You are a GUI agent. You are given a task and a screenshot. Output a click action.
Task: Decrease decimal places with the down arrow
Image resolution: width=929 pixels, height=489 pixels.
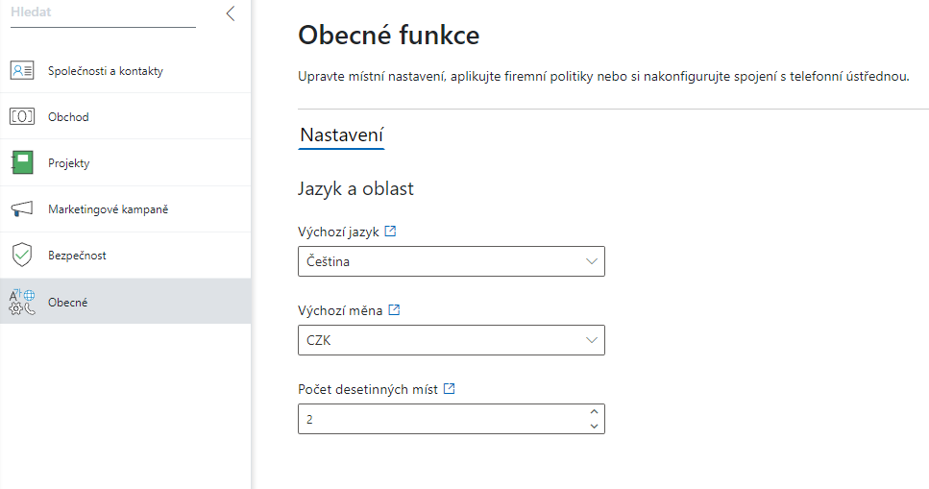594,427
